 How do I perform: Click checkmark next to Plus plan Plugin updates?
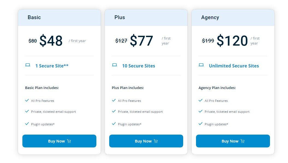pyautogui.click(x=114, y=124)
